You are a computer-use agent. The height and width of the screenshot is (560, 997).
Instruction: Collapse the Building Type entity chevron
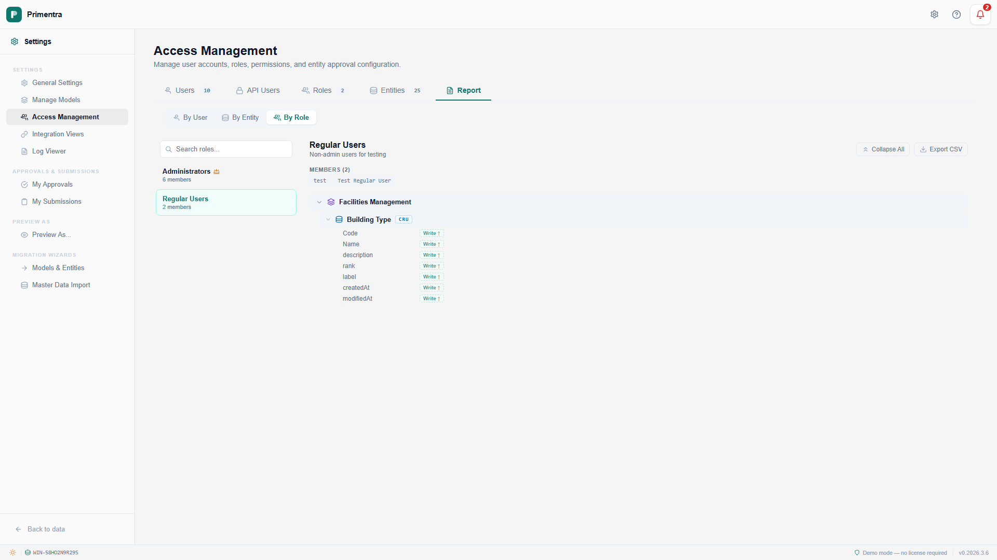328,220
